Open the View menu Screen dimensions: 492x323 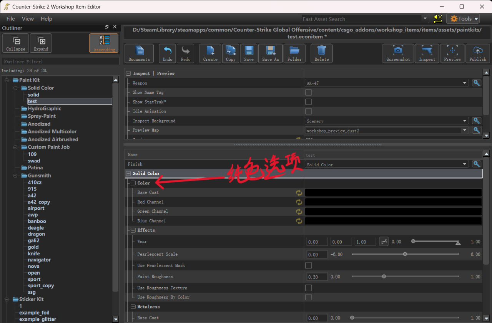point(28,18)
